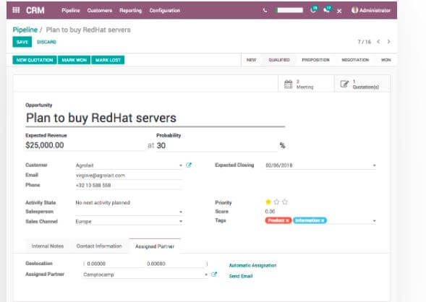
Task: Expand the Expected Closing date dropdown
Action: click(374, 165)
